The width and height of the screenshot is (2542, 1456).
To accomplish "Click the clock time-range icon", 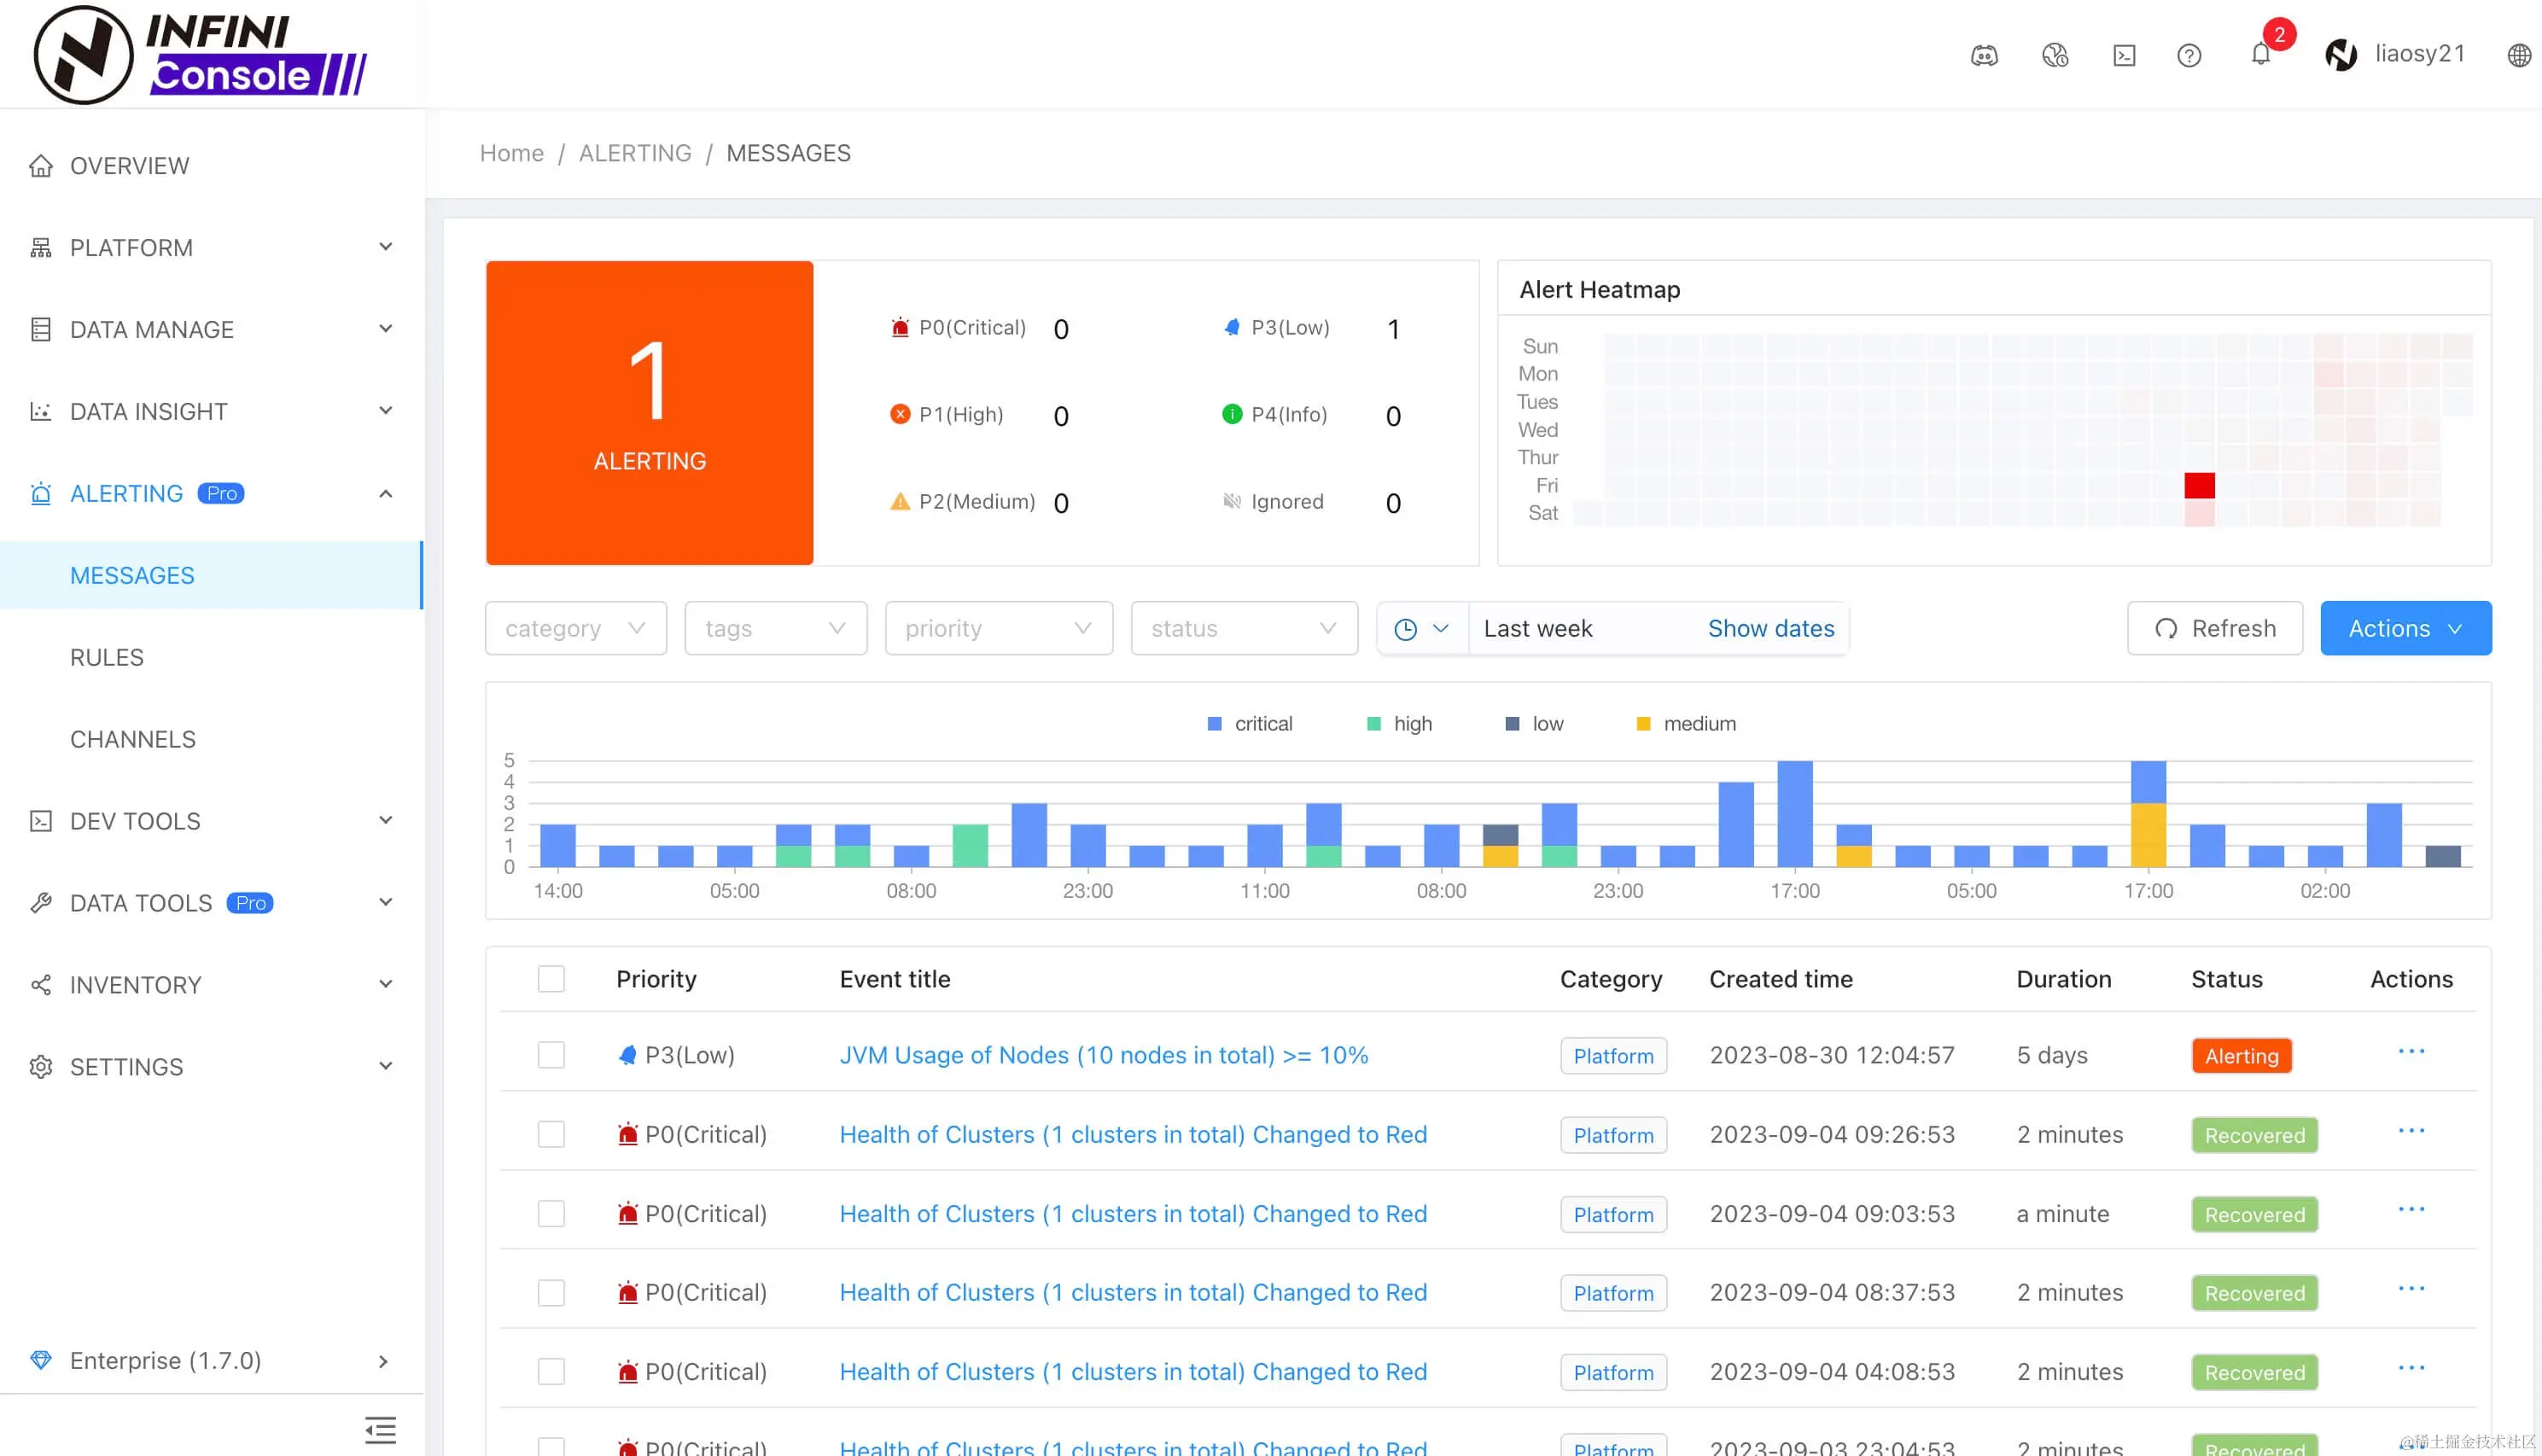I will (1405, 629).
